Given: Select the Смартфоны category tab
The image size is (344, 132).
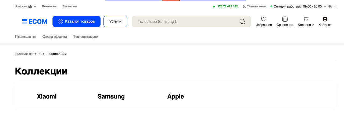Looking at the screenshot, I should click(x=55, y=36).
